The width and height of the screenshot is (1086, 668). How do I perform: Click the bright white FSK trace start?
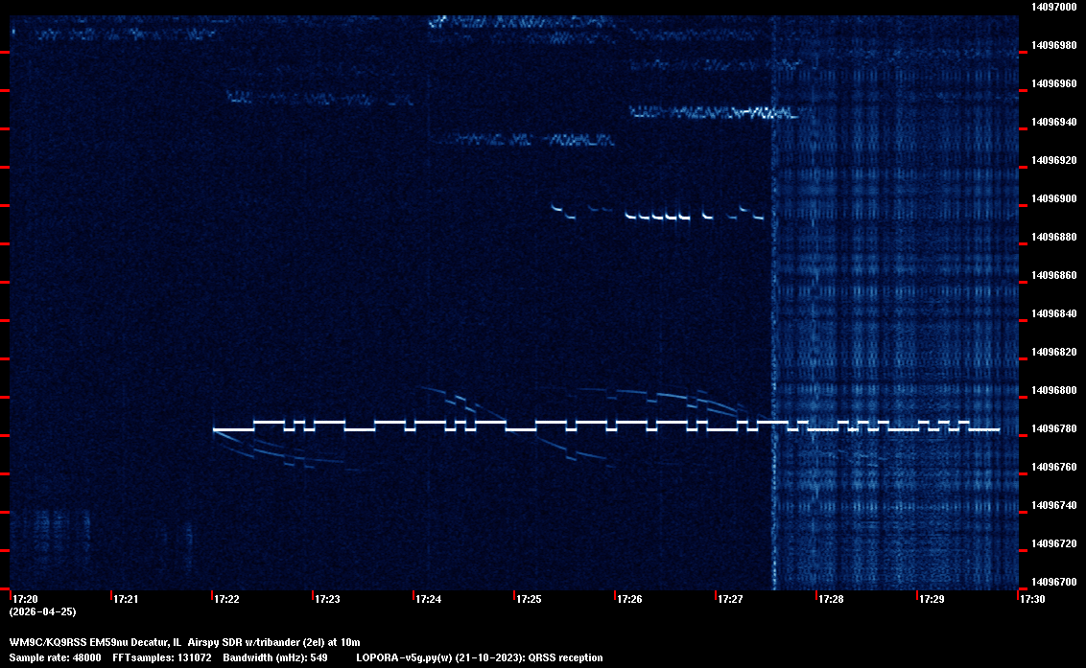point(217,429)
